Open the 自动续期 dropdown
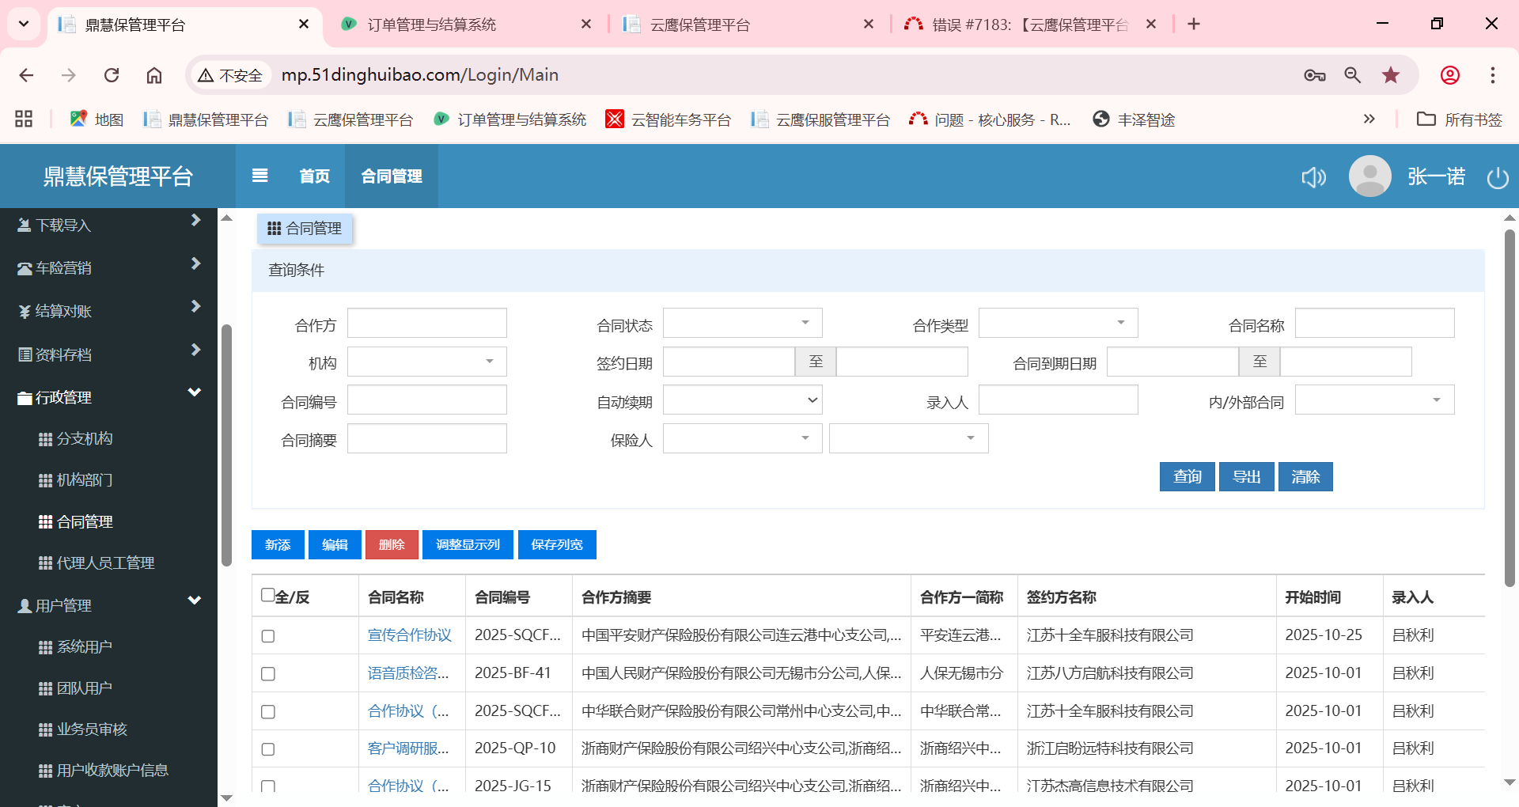The width and height of the screenshot is (1519, 807). pos(742,400)
